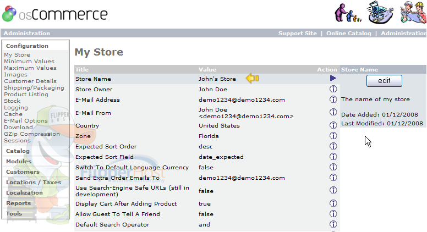Click the 'John Doe' Store Owner value
Viewport: 427px width, 232px height.
point(213,89)
